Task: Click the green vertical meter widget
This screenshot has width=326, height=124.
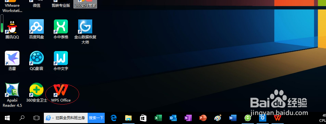Action: 2,23
